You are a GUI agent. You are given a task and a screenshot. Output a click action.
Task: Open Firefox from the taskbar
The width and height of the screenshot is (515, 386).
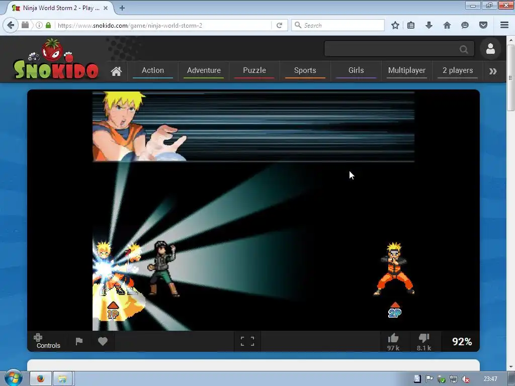click(41, 379)
